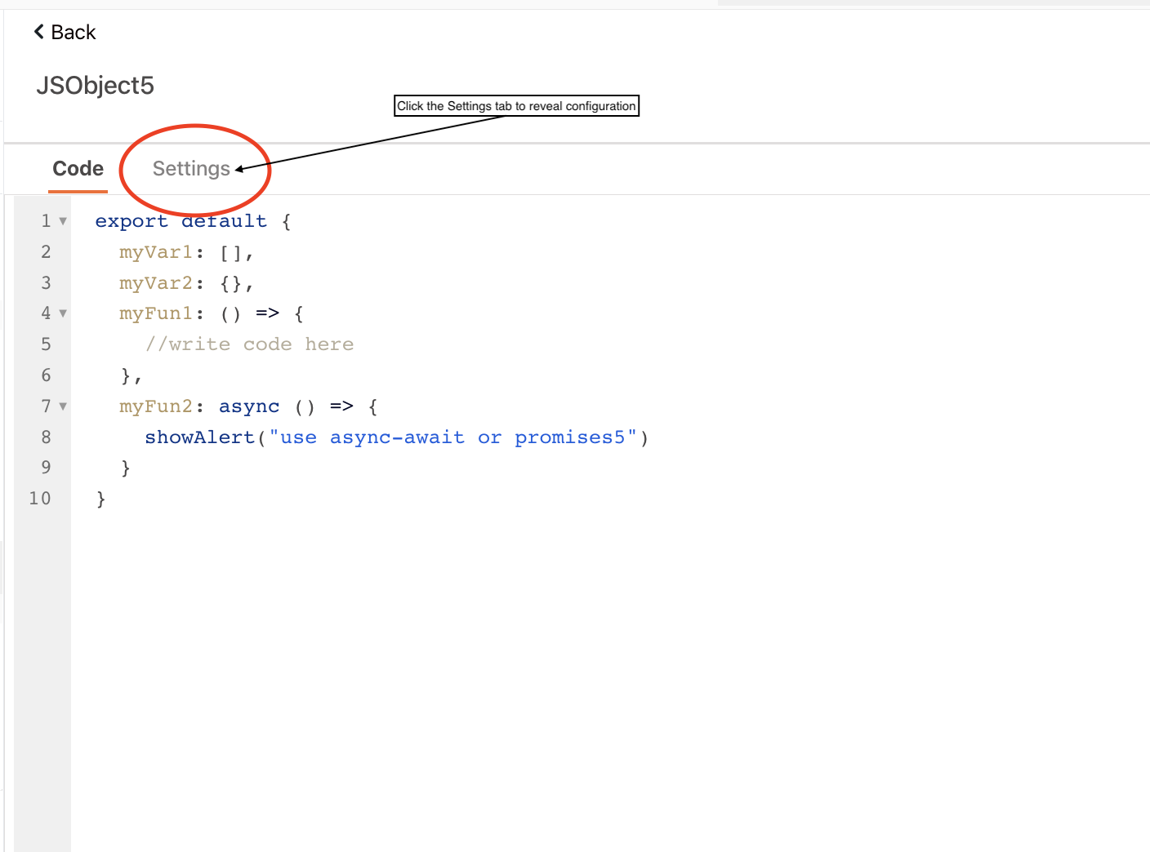Viewport: 1150px width, 852px height.
Task: Click the async keyword on line 7
Action: tap(248, 406)
